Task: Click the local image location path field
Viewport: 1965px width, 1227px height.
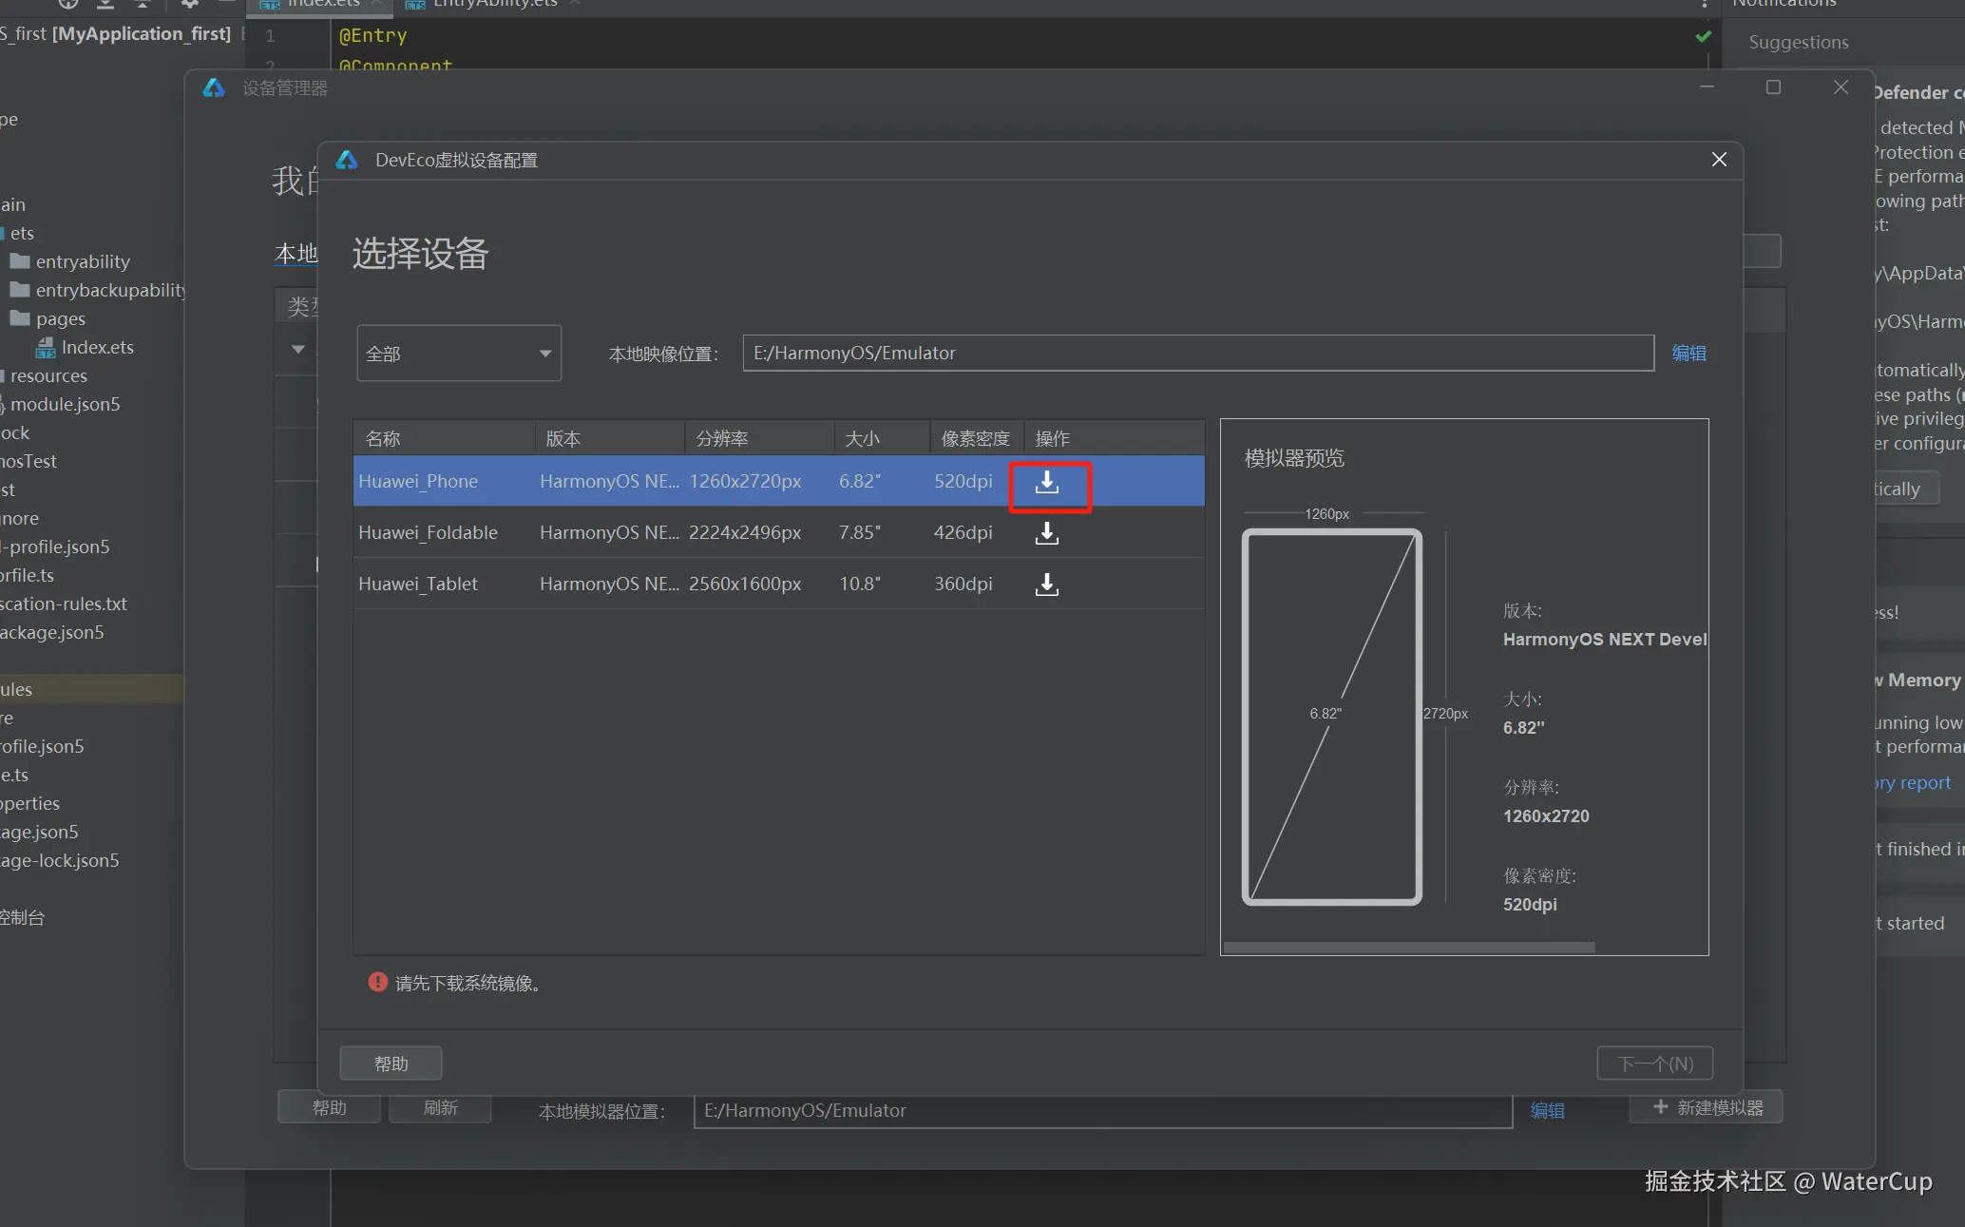Action: (x=1197, y=354)
